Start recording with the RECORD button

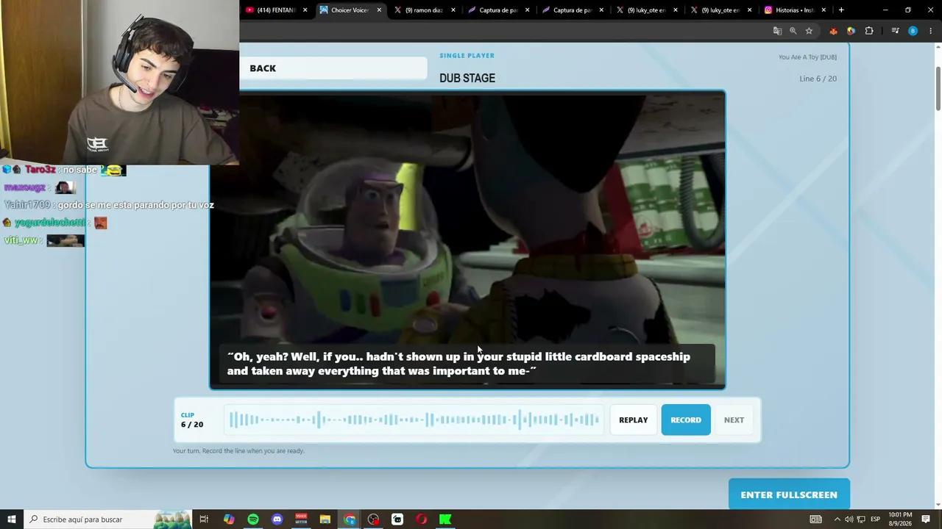point(686,420)
